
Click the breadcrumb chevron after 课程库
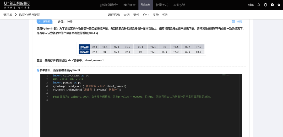16,15
